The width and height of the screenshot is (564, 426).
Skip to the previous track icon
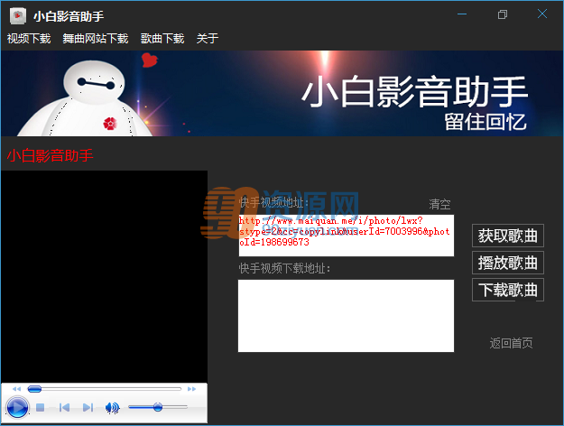pos(65,407)
